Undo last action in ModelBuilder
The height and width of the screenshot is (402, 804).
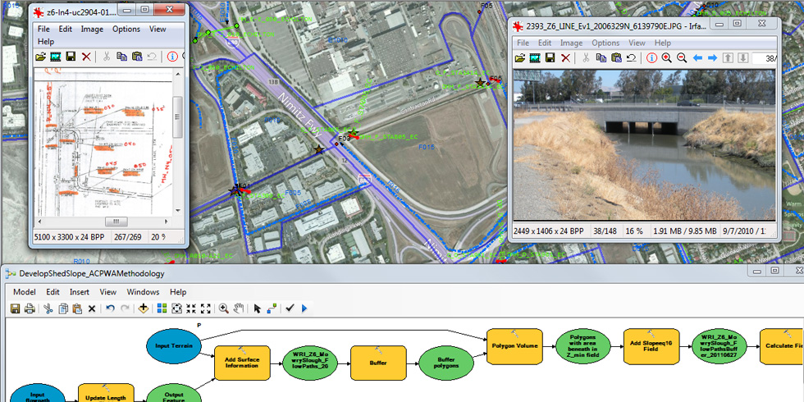click(110, 308)
